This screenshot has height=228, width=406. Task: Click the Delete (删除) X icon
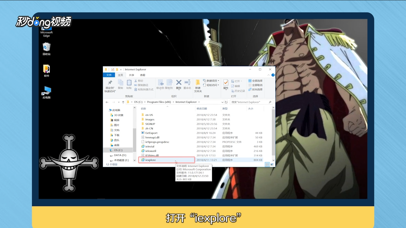click(179, 83)
